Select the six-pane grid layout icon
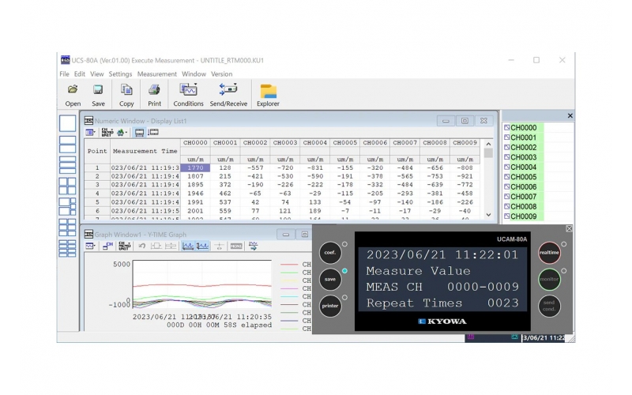This screenshot has height=395, width=632. point(67,228)
